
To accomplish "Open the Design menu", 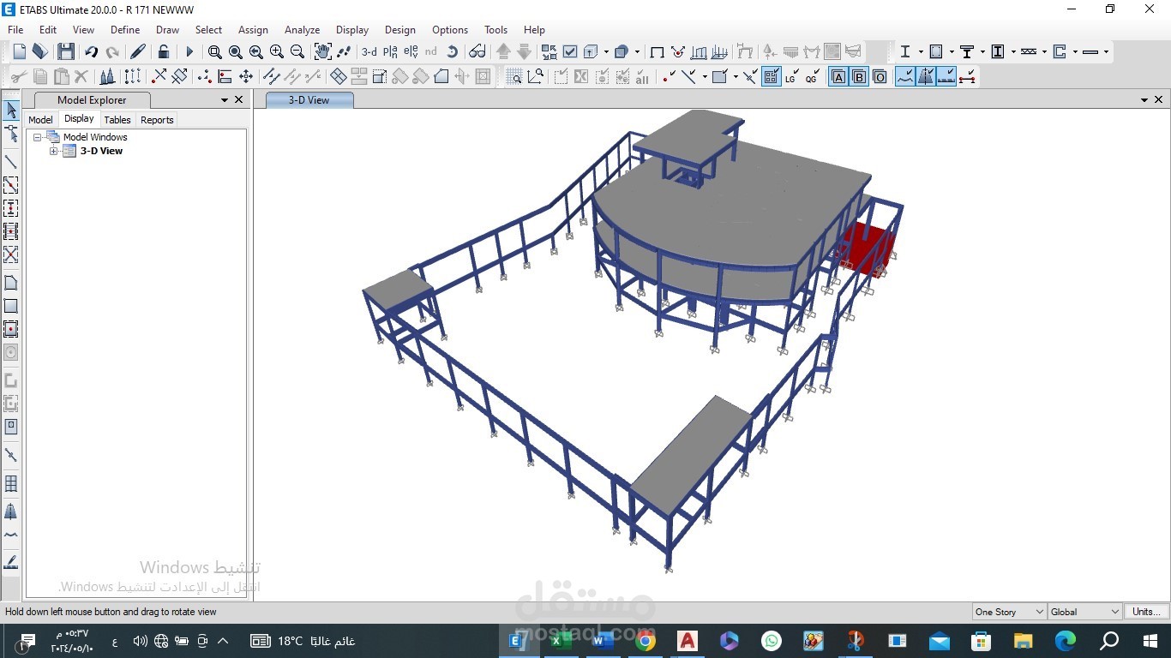I will coord(399,29).
